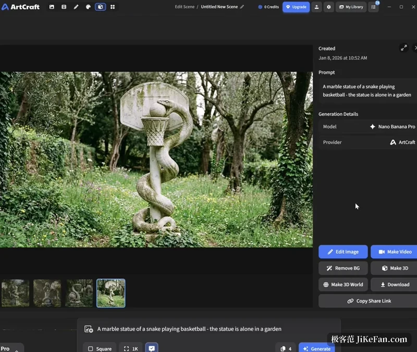Download the generated image
This screenshot has height=352, width=417.
coord(395,284)
